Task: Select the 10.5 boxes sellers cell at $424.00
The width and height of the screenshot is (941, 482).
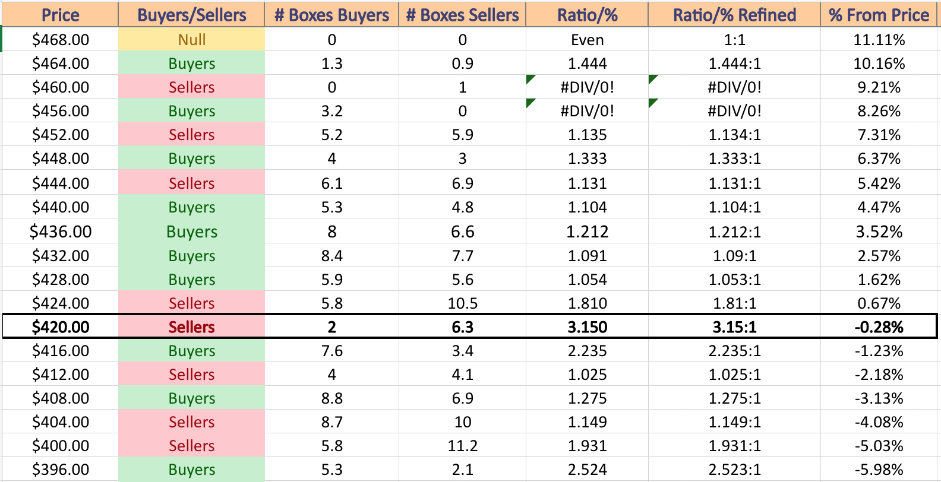Action: coord(462,303)
